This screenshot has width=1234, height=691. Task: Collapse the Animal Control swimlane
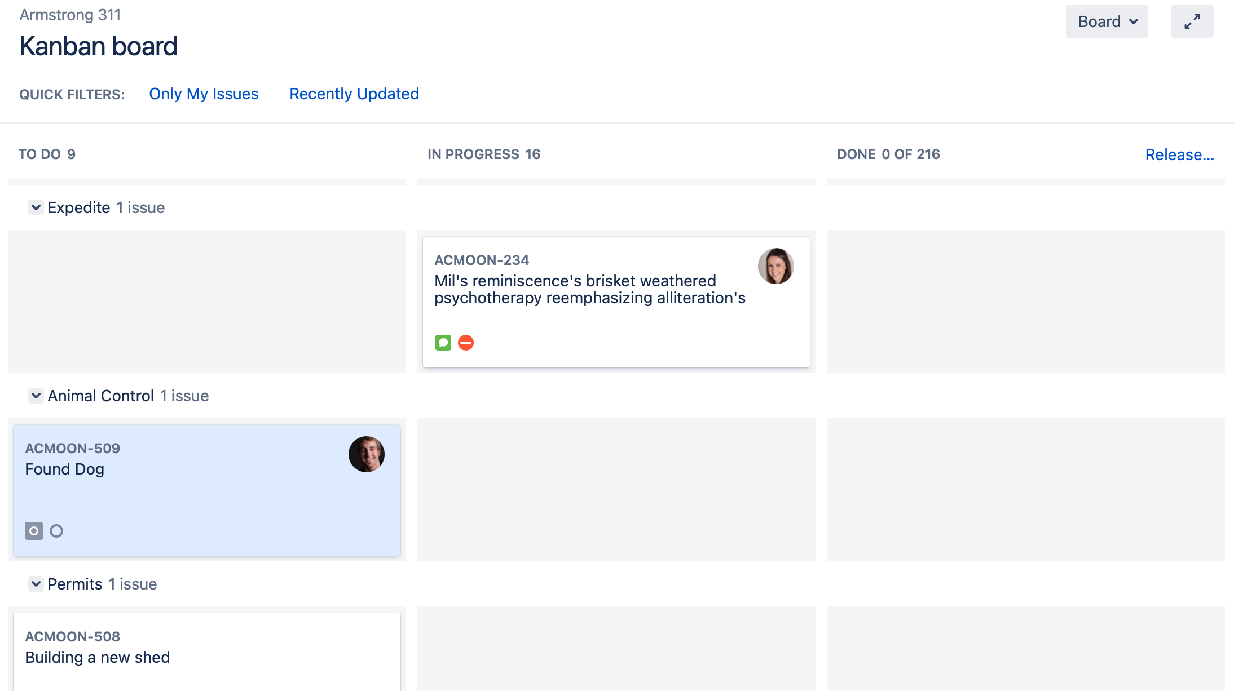[36, 396]
